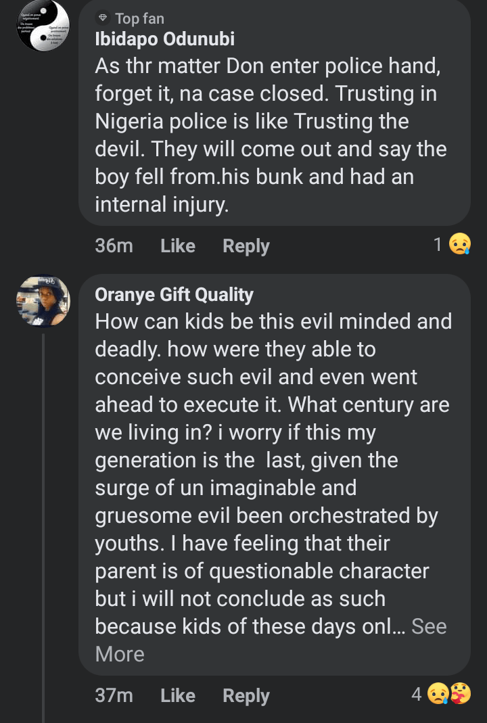The height and width of the screenshot is (723, 487).
Task: Click the sad emoji on Oranye's comment
Action: tap(438, 694)
